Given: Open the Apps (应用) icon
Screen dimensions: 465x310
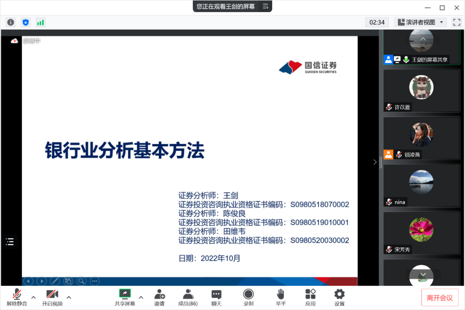Looking at the screenshot, I should point(310,297).
